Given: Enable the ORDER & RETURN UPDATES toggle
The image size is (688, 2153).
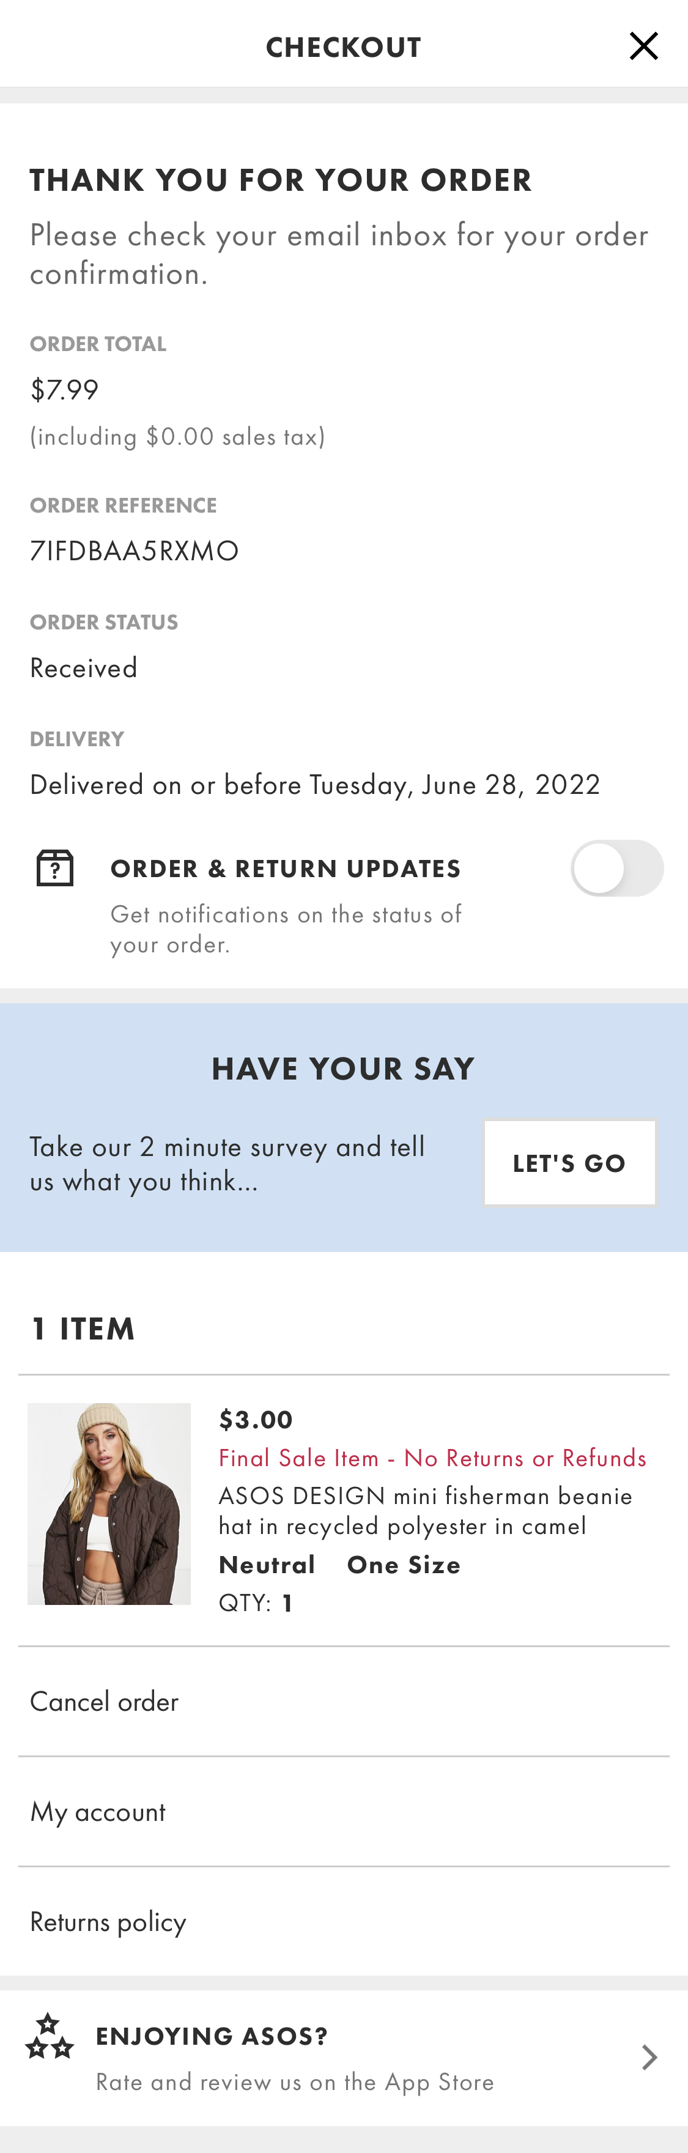Looking at the screenshot, I should point(617,869).
